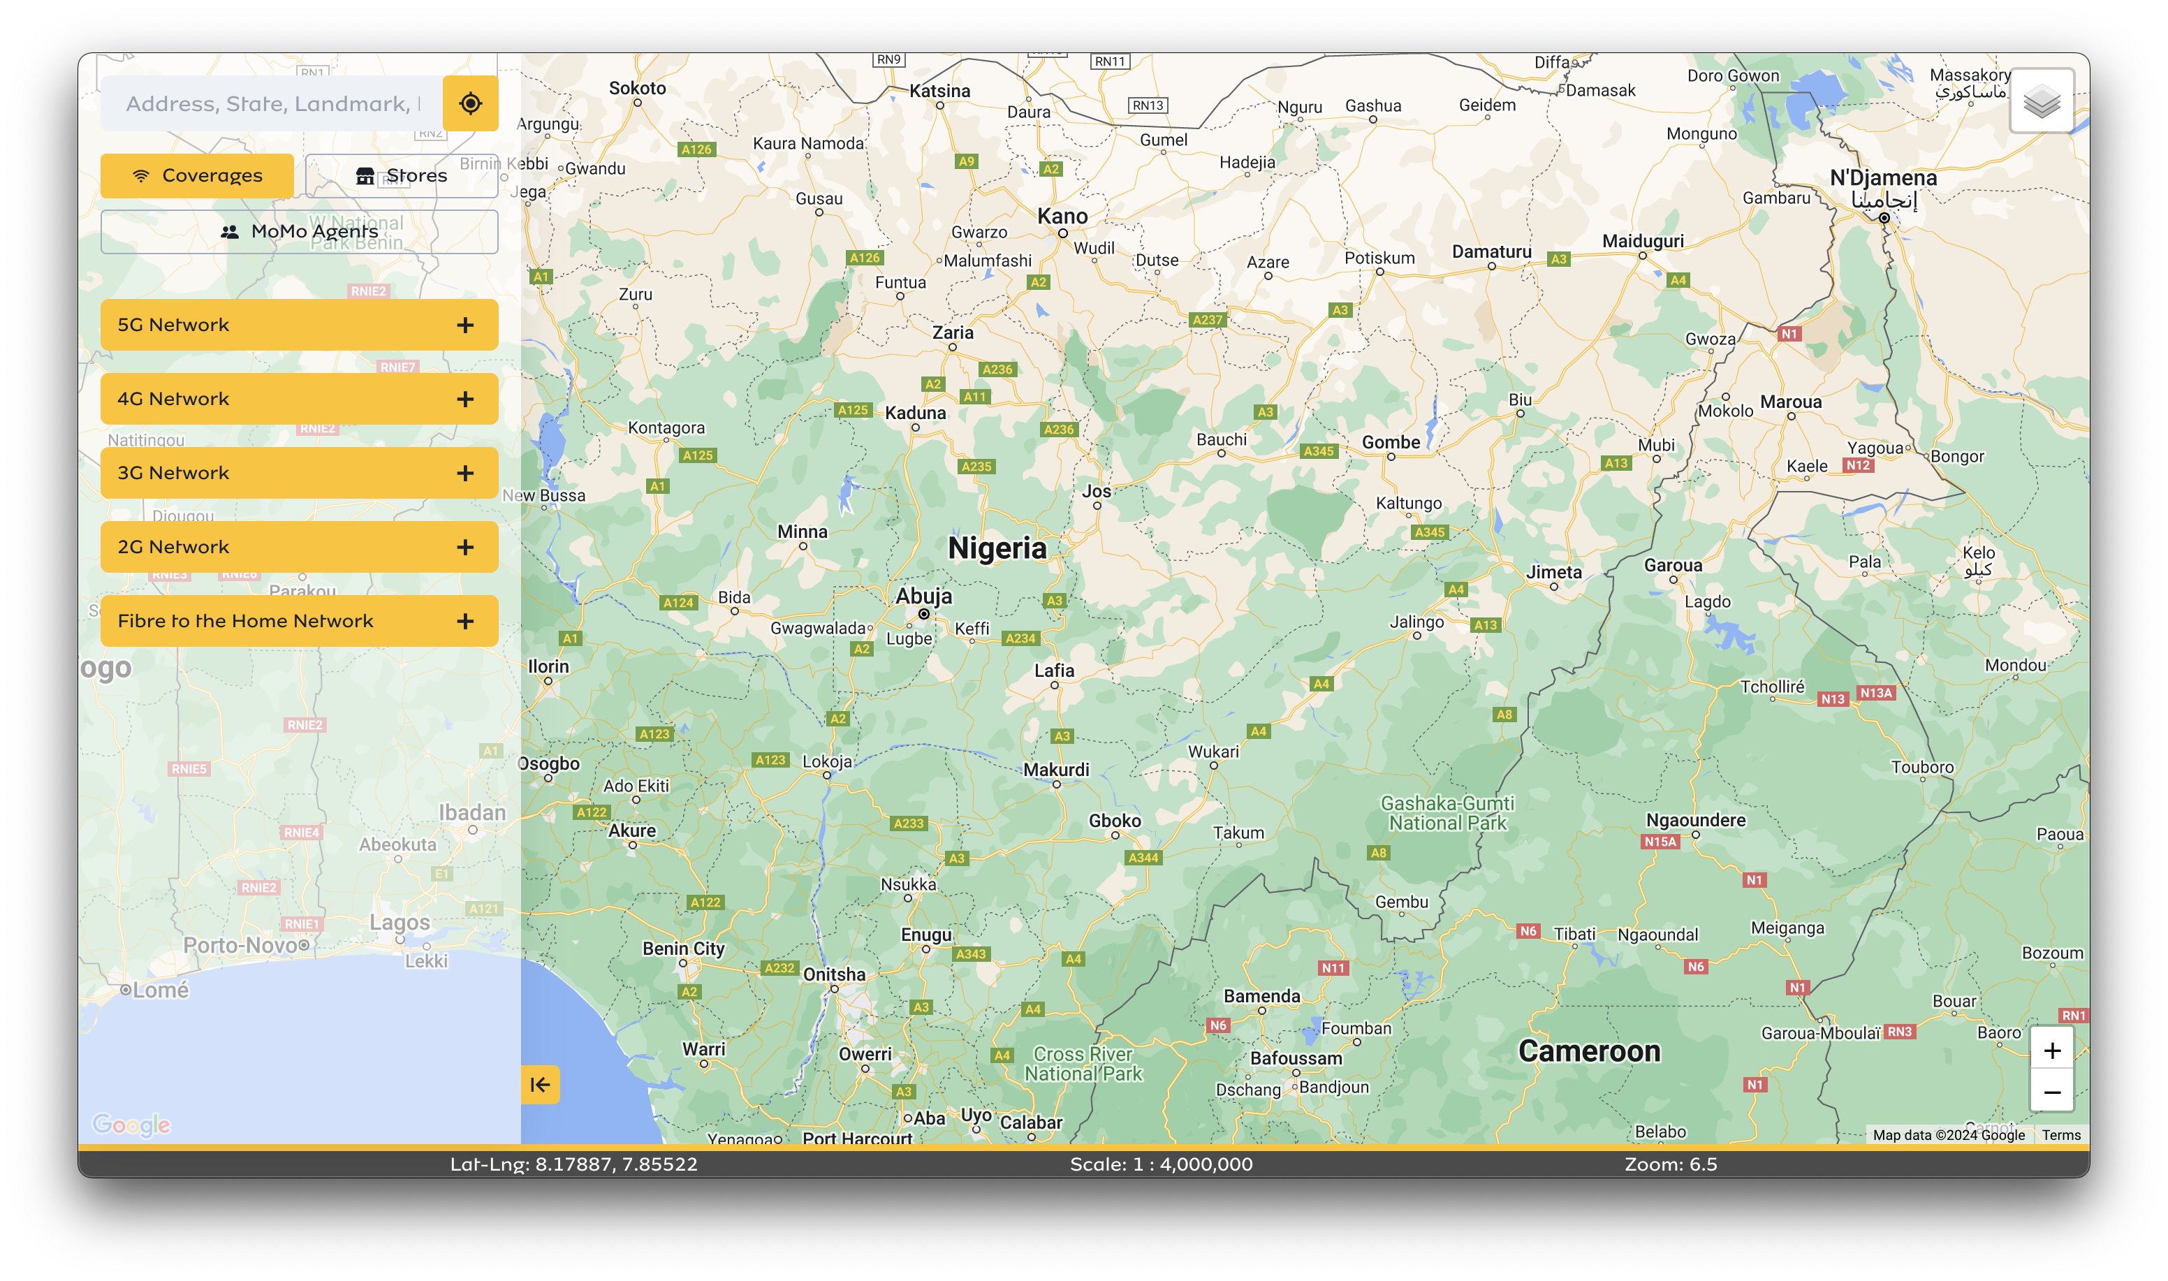Viewport: 2168px width, 1281px height.
Task: Open the map layers switcher icon
Action: coord(2041,102)
